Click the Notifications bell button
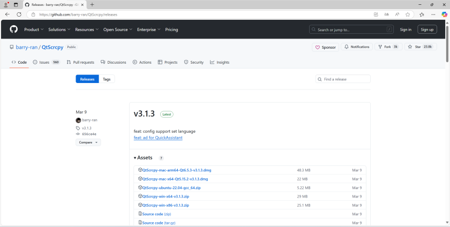This screenshot has width=450, height=227. pyautogui.click(x=357, y=47)
